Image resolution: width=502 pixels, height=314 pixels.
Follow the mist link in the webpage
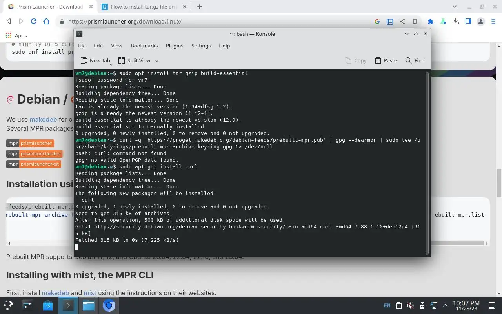click(90, 293)
